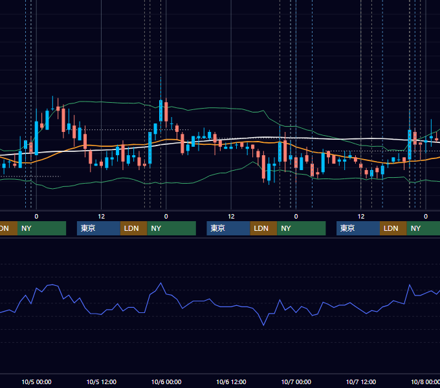This screenshot has width=440, height=388.
Task: Select the blue oscillator line in lower pane
Action: 219,306
